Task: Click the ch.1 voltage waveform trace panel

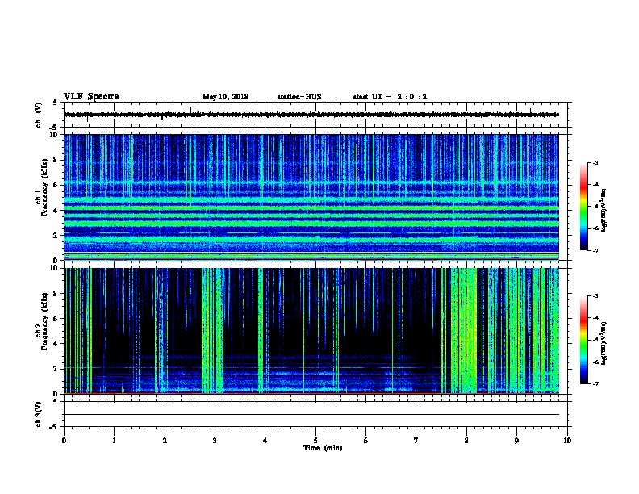Action: pos(315,115)
